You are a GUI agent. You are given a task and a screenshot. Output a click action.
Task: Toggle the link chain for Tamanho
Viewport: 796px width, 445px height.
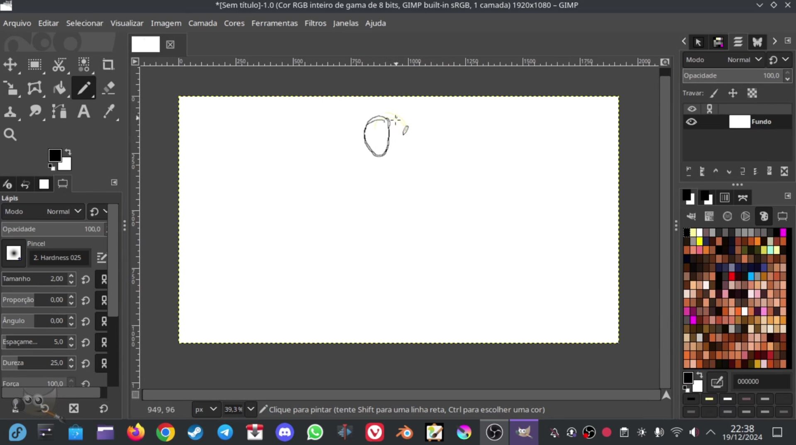(104, 279)
